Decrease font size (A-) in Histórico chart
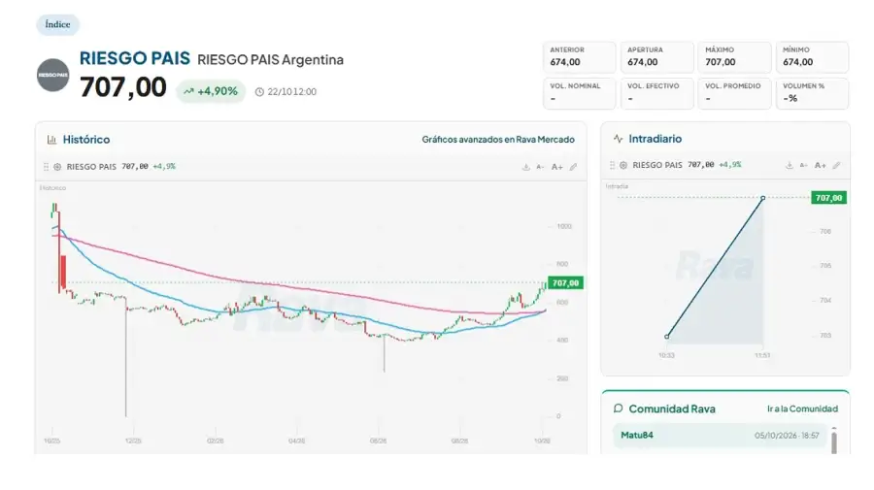Screen dimensions: 874x490 coord(540,167)
